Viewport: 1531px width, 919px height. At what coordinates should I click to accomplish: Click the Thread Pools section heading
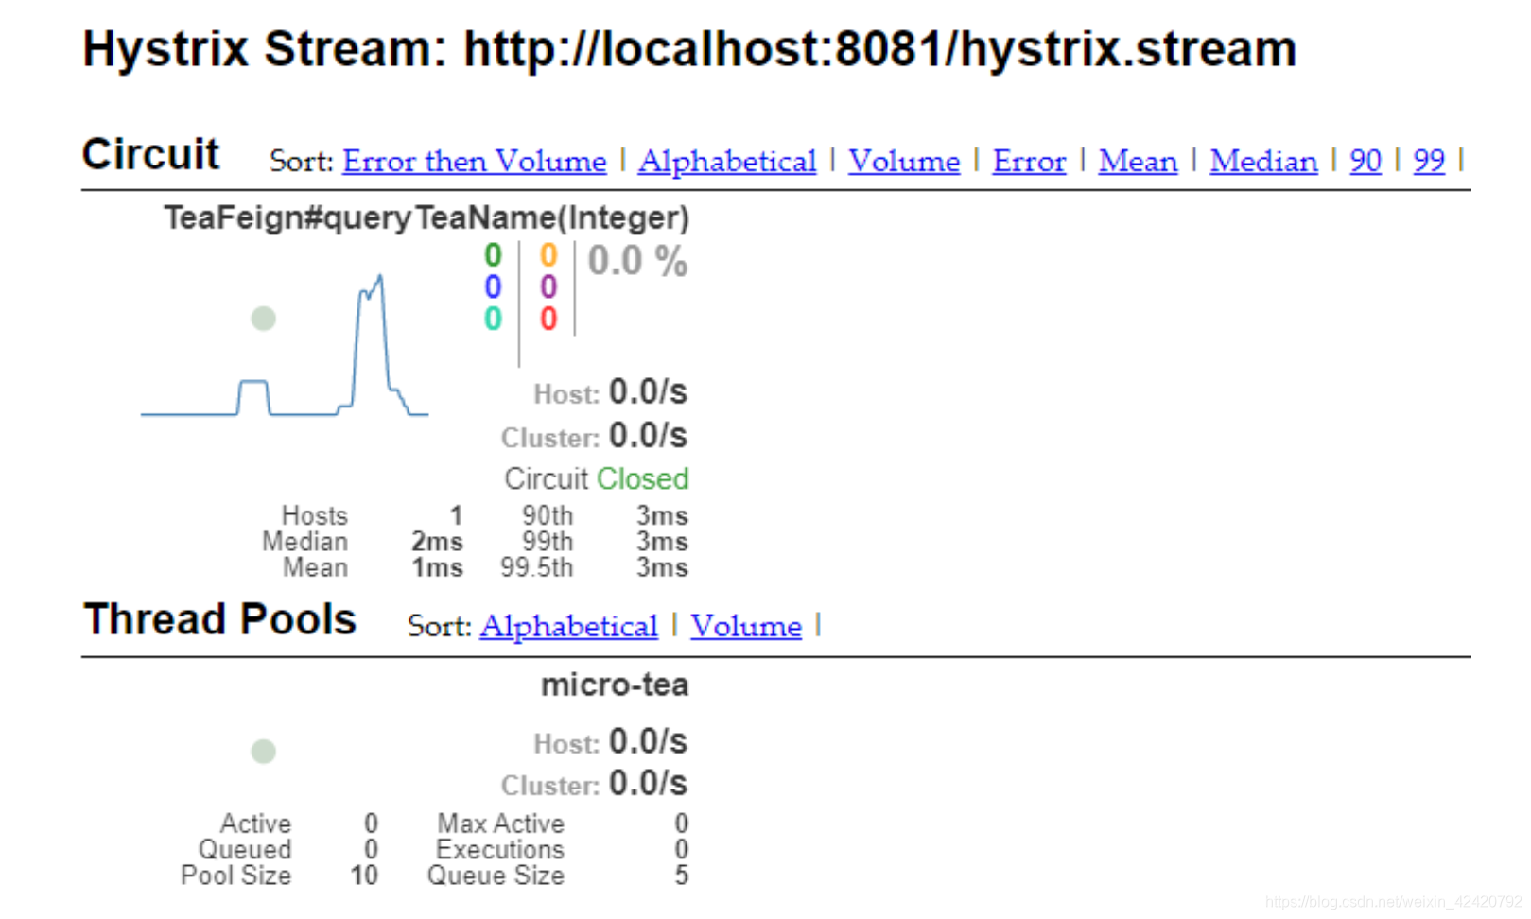click(219, 620)
